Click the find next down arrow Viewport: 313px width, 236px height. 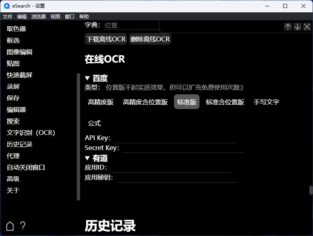point(297,27)
